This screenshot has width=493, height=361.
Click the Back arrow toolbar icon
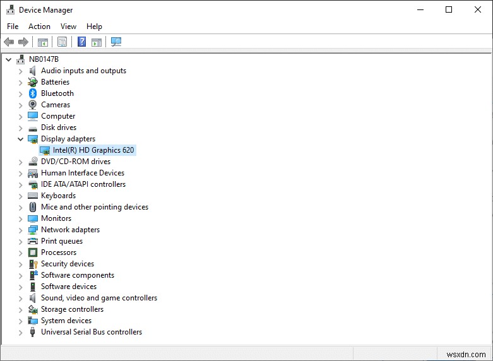click(9, 42)
